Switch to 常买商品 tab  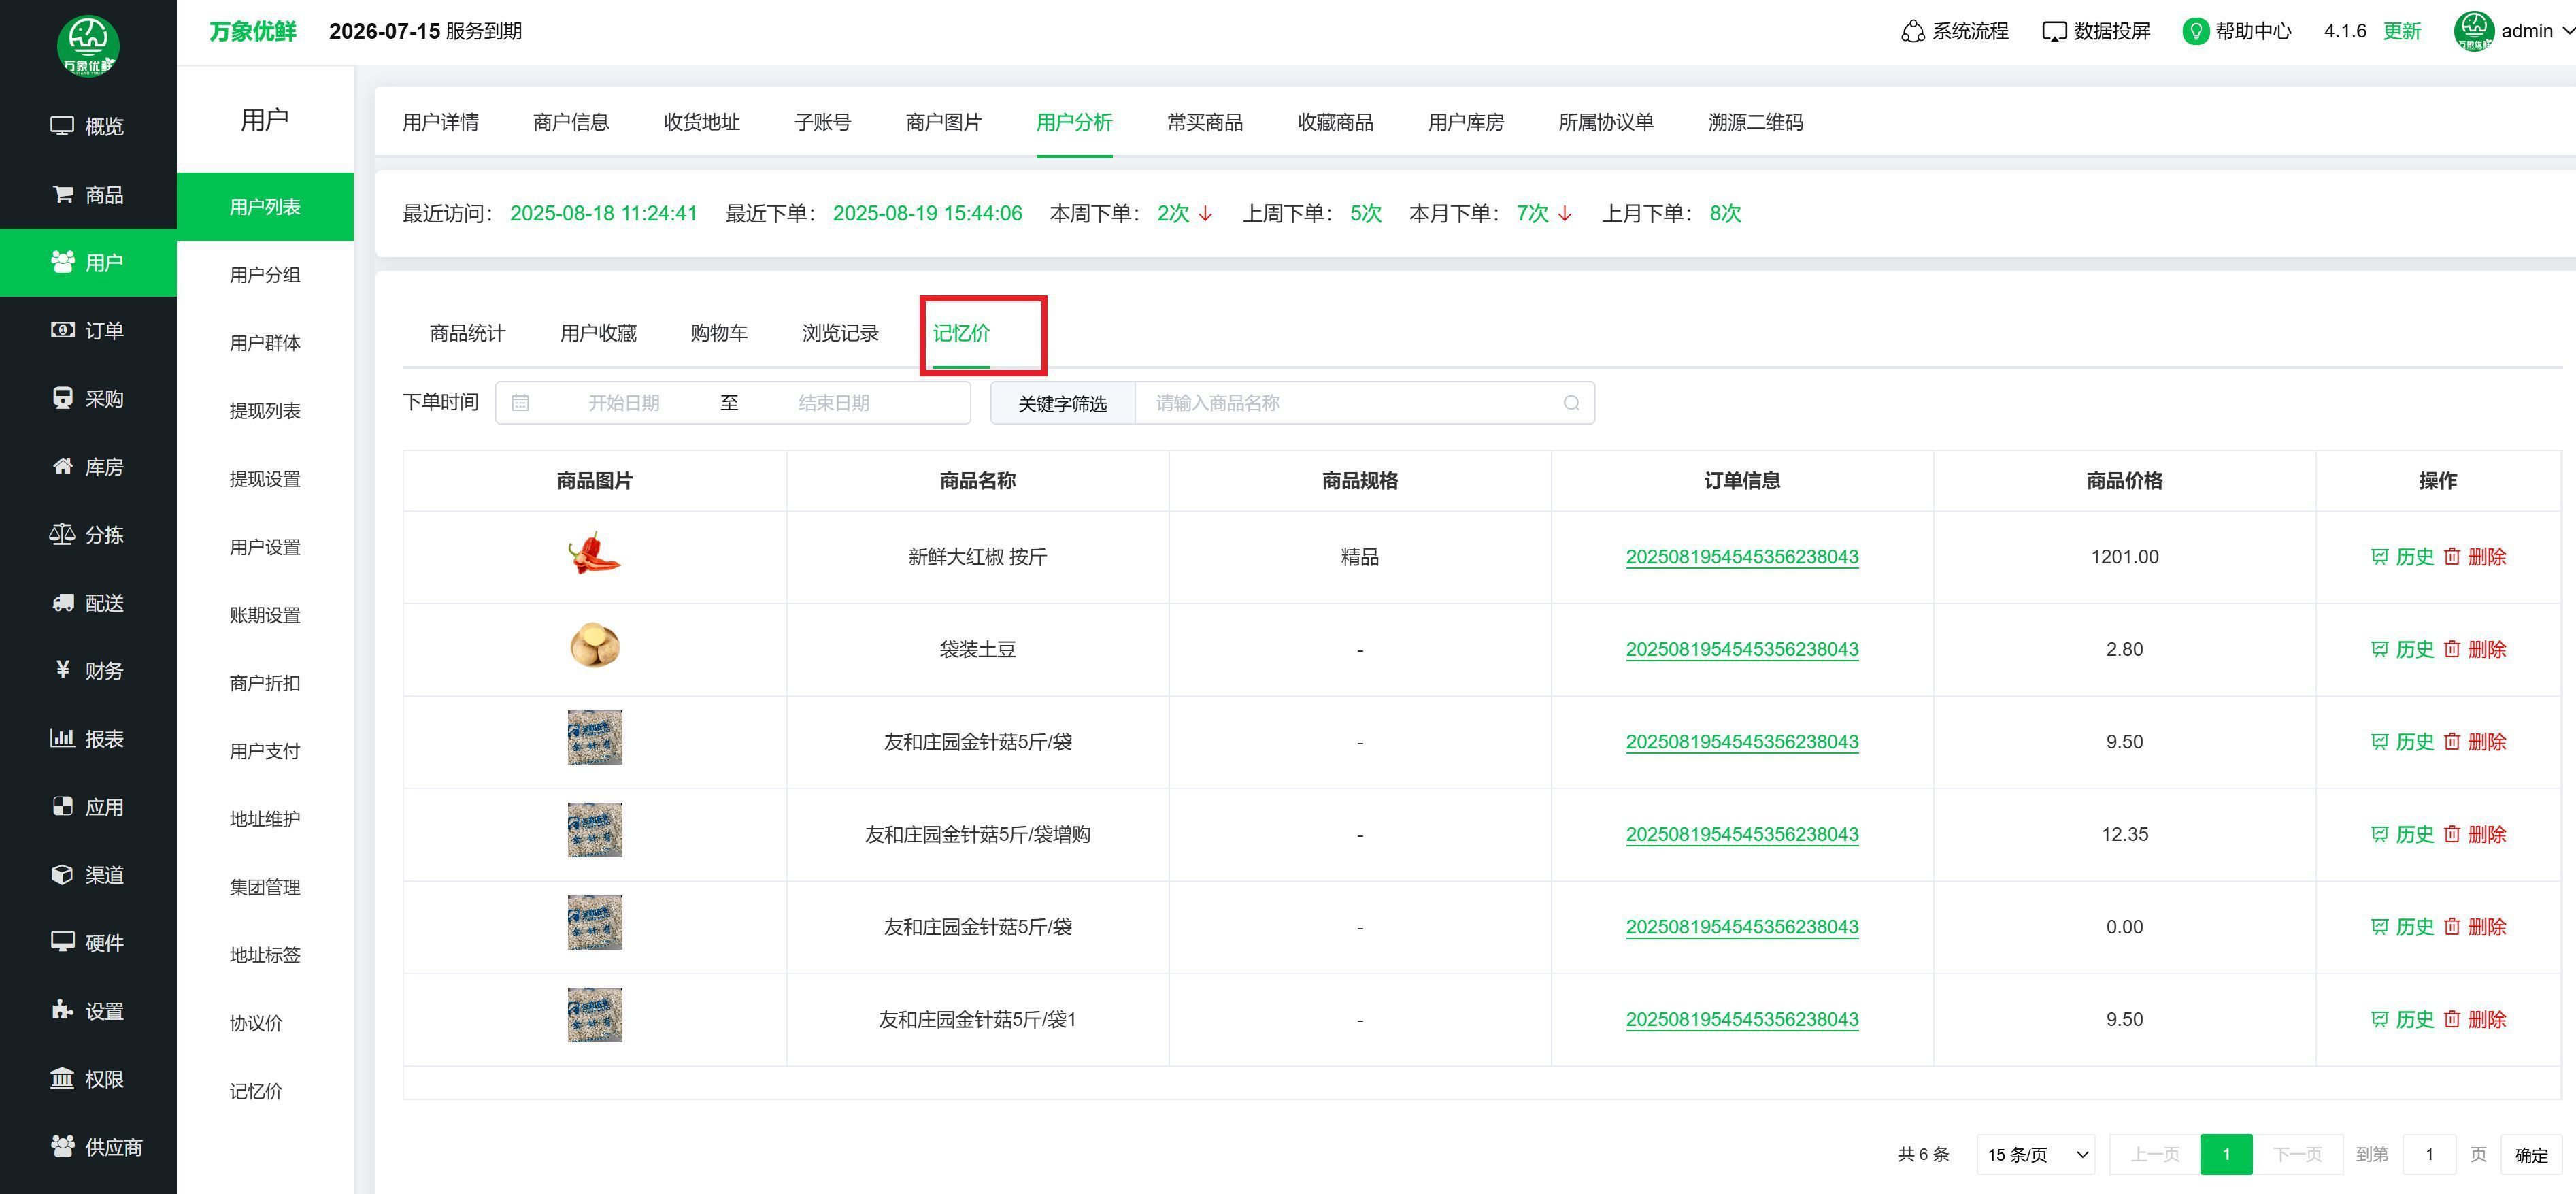coord(1204,122)
